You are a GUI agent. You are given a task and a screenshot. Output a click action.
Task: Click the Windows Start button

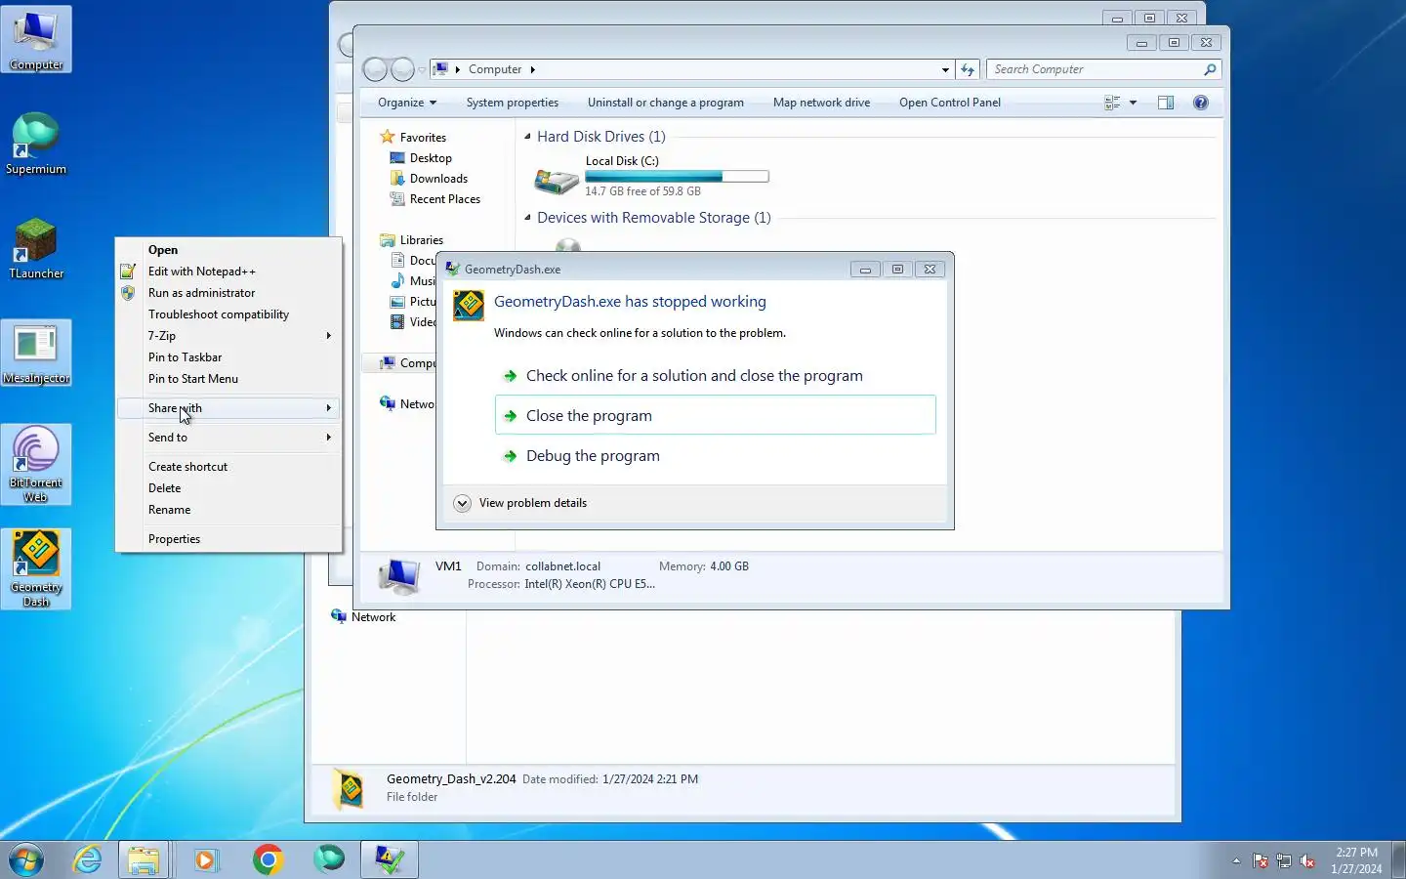(x=26, y=859)
